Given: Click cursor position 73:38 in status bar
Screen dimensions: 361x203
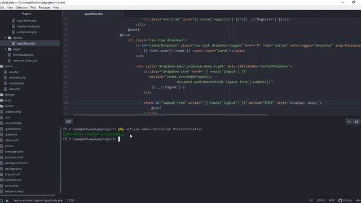Looking at the screenshot, I should (71, 201).
